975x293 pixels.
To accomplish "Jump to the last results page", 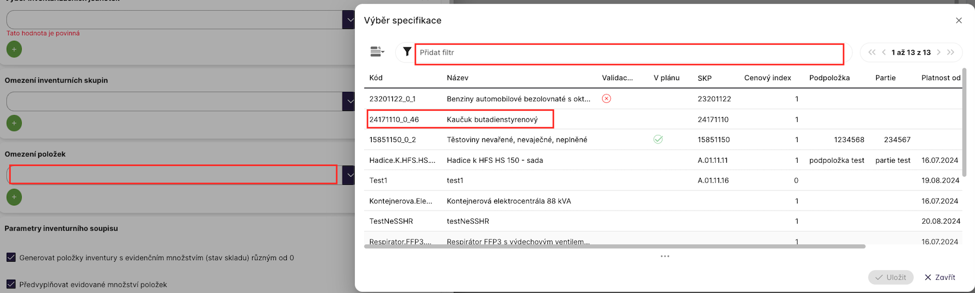I will click(x=950, y=52).
